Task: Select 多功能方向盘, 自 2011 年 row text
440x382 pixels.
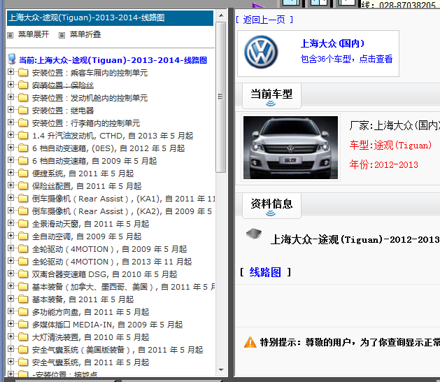Action: point(91,312)
